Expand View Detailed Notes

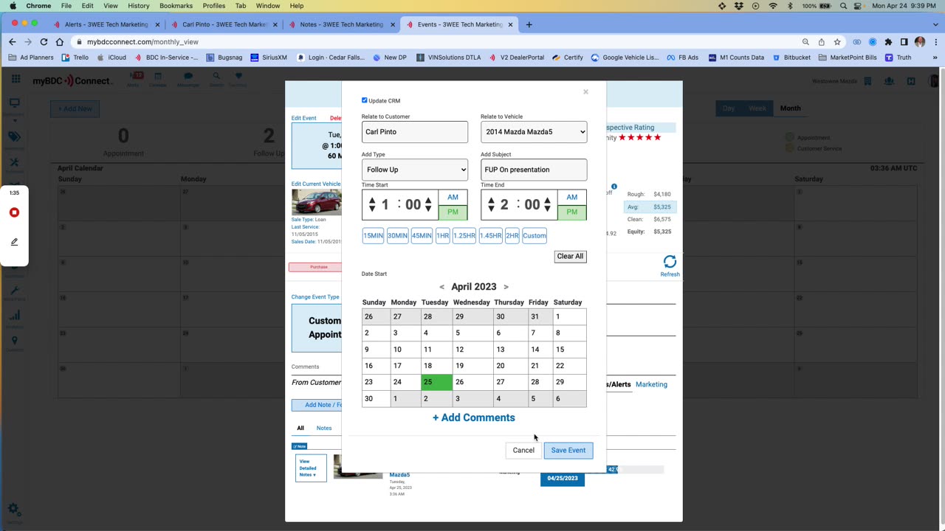click(x=311, y=468)
